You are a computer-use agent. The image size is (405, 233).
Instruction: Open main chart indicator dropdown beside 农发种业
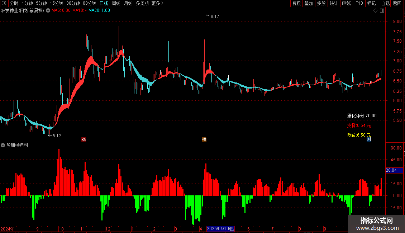[x=48, y=10]
